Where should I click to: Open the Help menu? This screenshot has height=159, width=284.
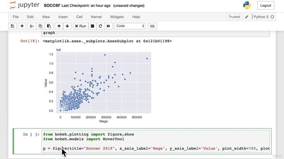pyautogui.click(x=136, y=17)
